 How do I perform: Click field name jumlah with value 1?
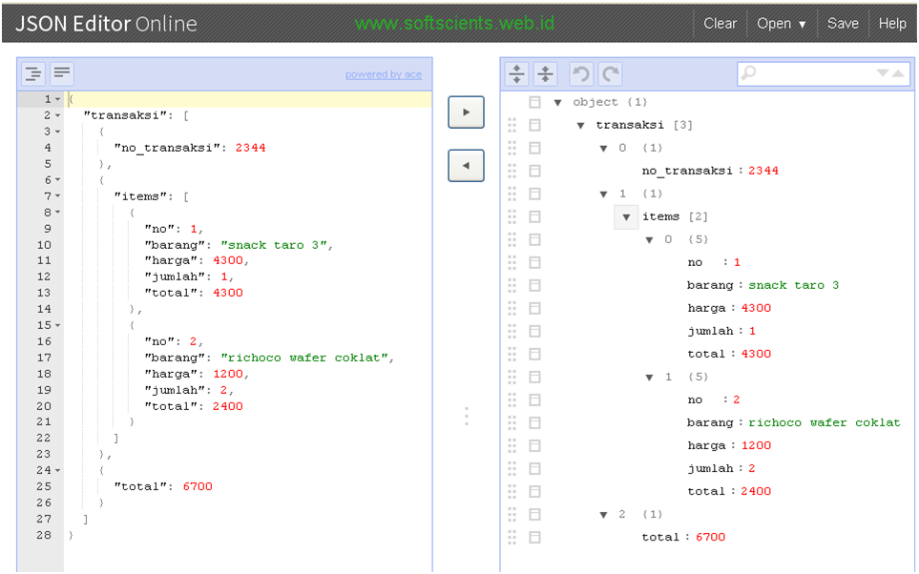[710, 331]
